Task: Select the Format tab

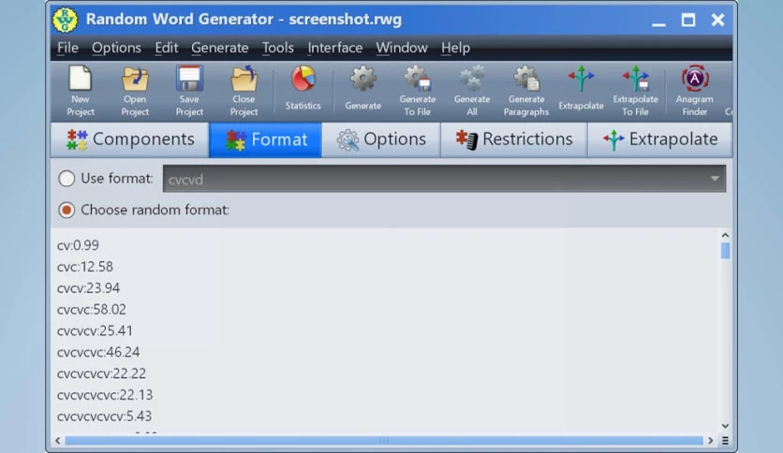Action: pyautogui.click(x=266, y=139)
